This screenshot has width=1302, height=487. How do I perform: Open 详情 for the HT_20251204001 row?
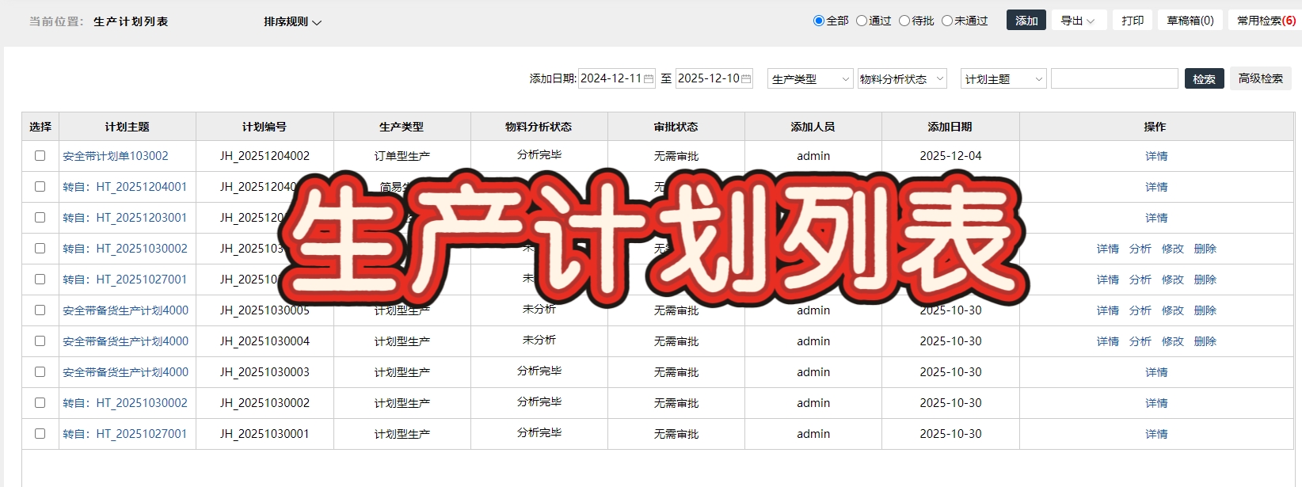tap(1156, 187)
